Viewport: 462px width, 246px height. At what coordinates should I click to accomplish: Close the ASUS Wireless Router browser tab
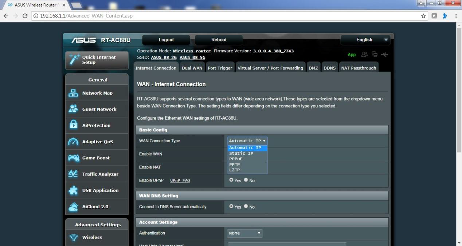64,5
